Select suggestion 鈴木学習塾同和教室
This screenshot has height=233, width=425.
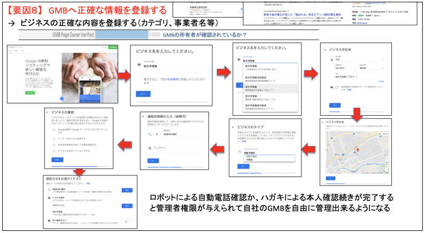[x=270, y=79]
